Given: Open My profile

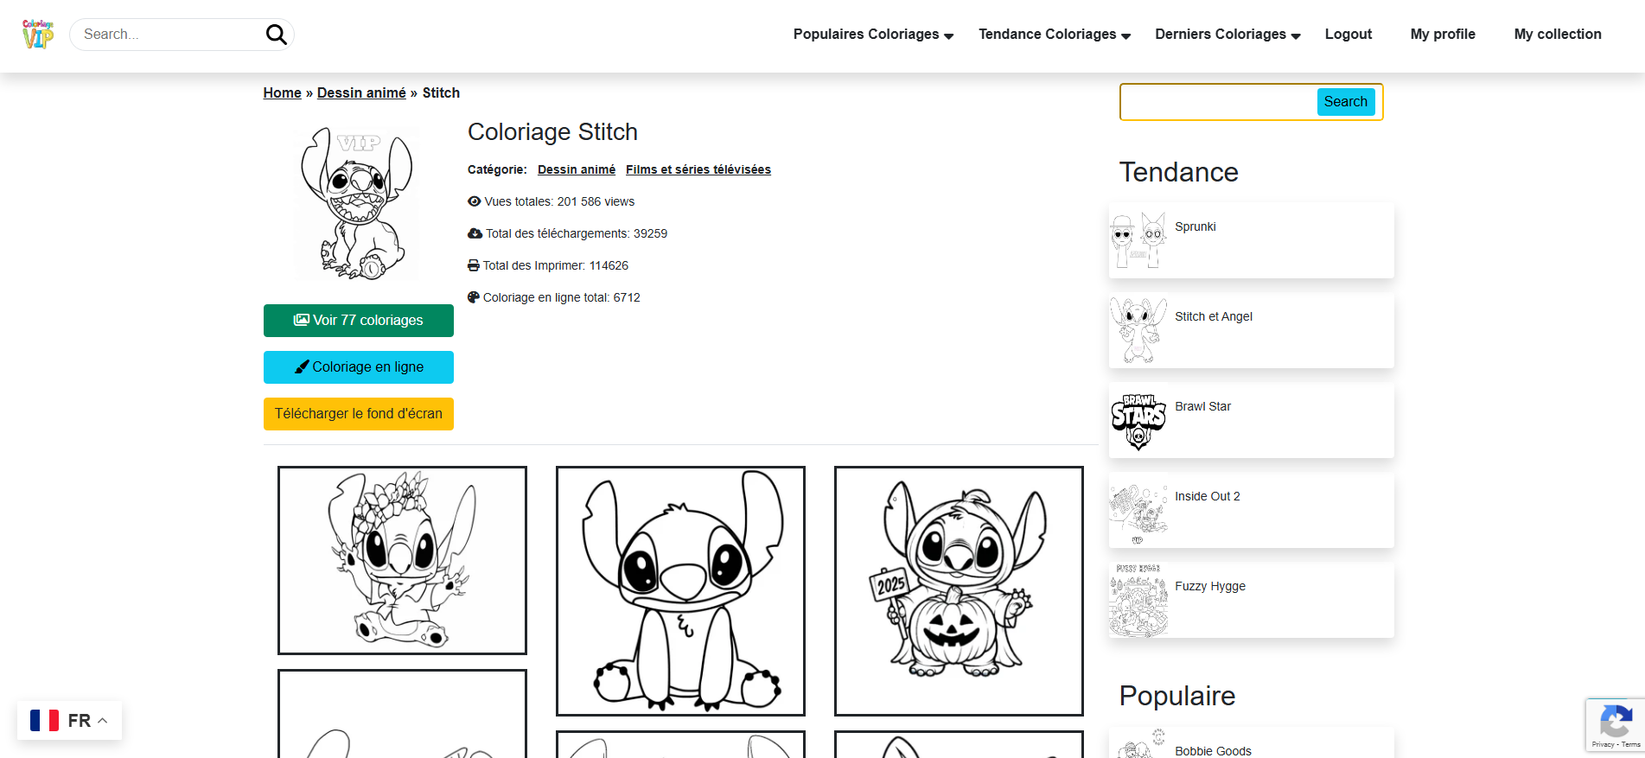Looking at the screenshot, I should (x=1443, y=35).
